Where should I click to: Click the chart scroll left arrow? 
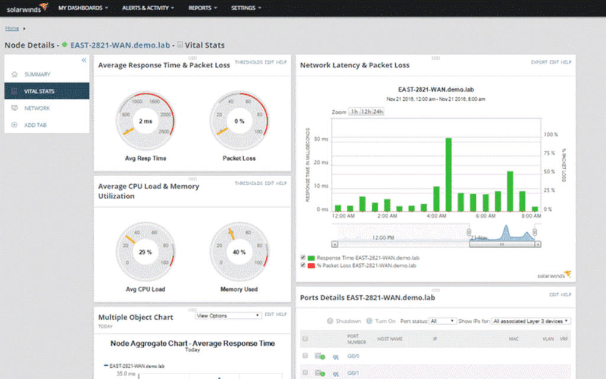tap(335, 245)
